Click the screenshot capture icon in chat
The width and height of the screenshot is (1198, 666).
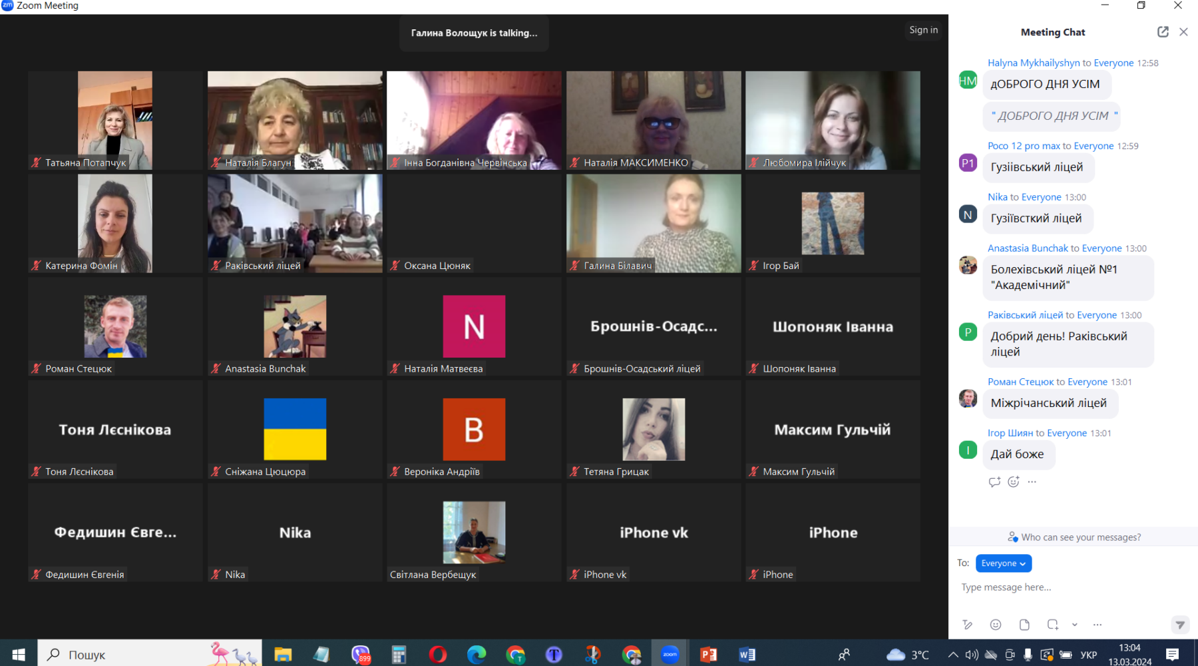click(1052, 625)
